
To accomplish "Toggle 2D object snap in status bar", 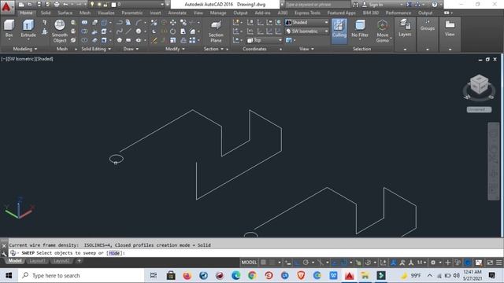I will [344, 263].
